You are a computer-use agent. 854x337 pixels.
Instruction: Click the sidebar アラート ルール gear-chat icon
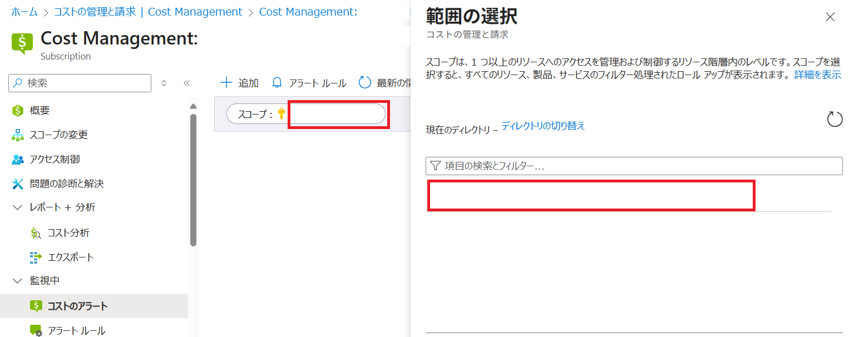coord(36,331)
